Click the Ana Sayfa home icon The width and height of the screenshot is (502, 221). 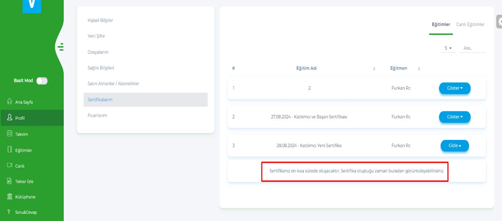pyautogui.click(x=10, y=102)
